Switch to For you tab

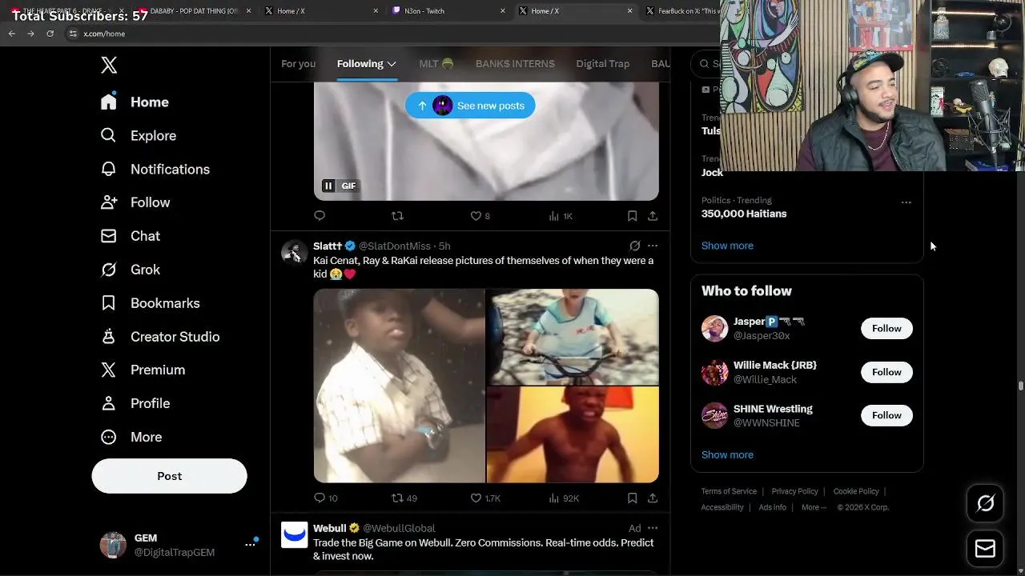click(298, 64)
